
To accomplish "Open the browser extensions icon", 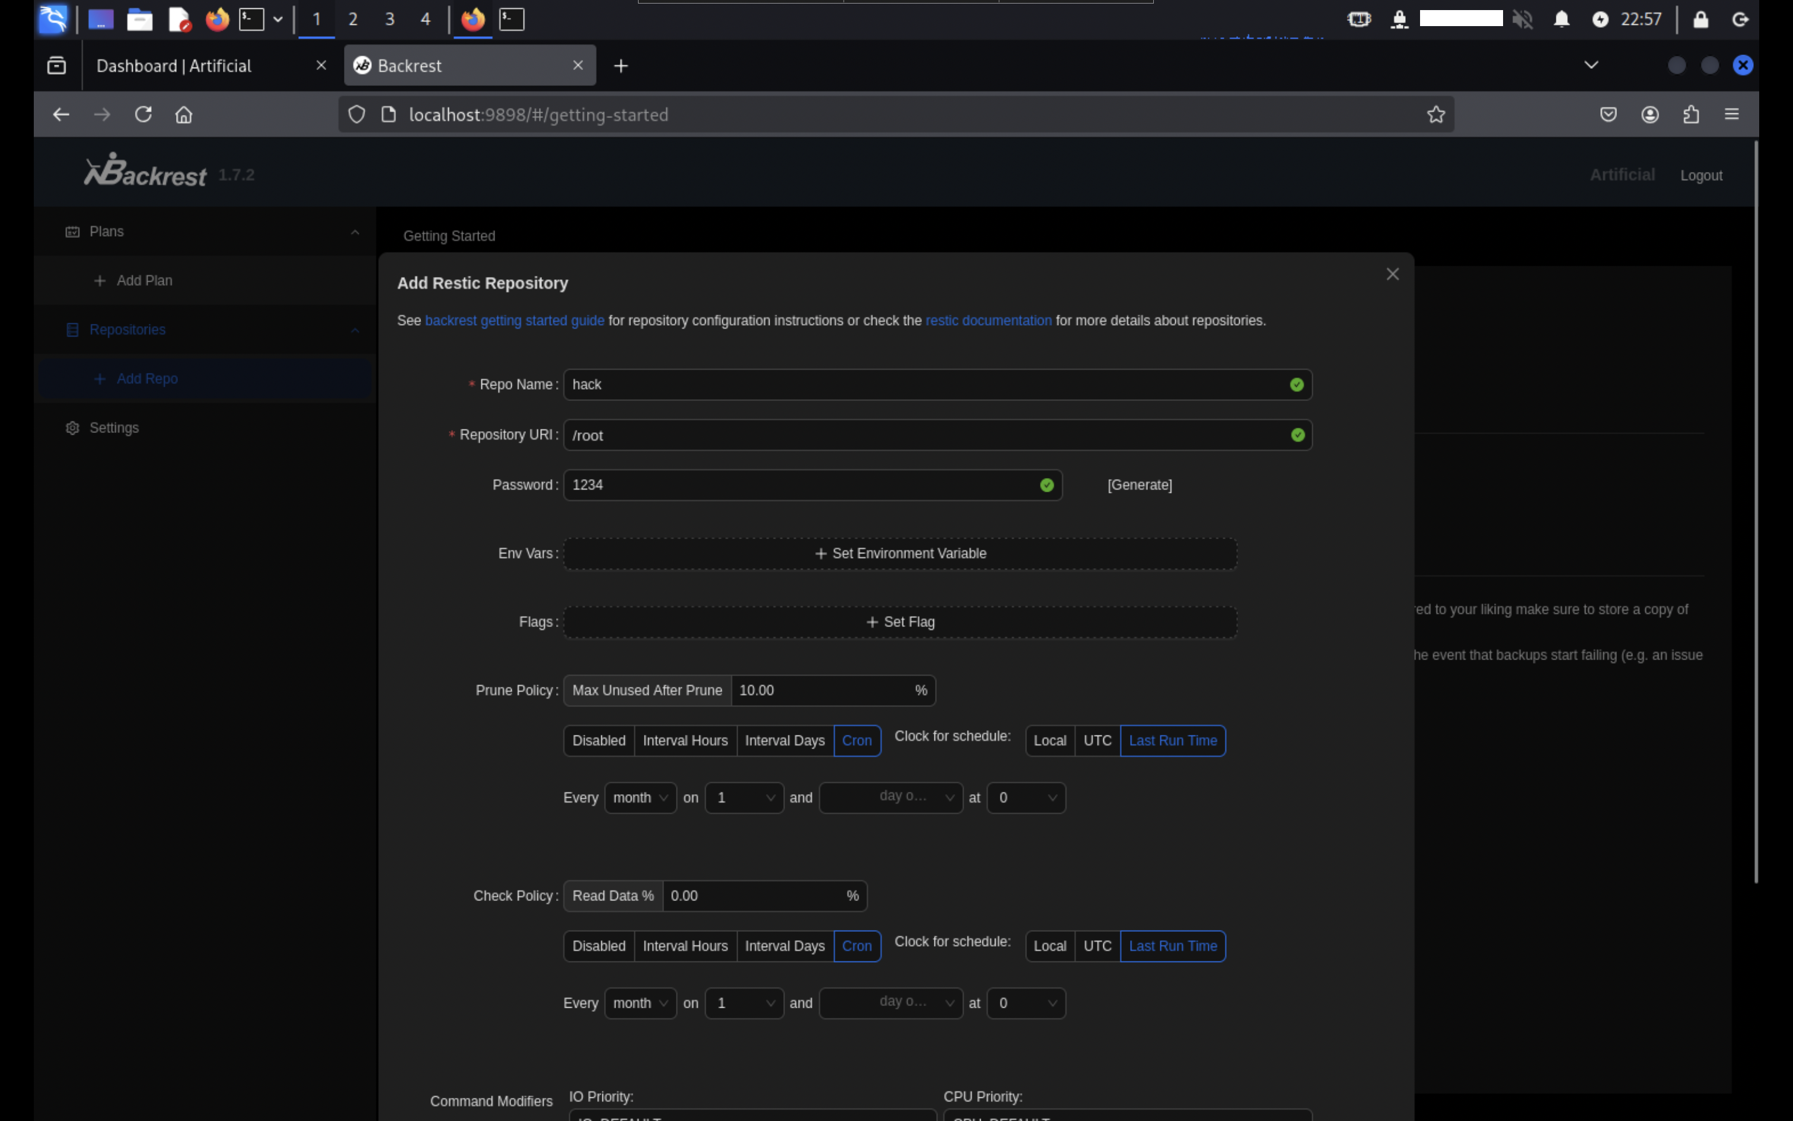I will (1691, 114).
